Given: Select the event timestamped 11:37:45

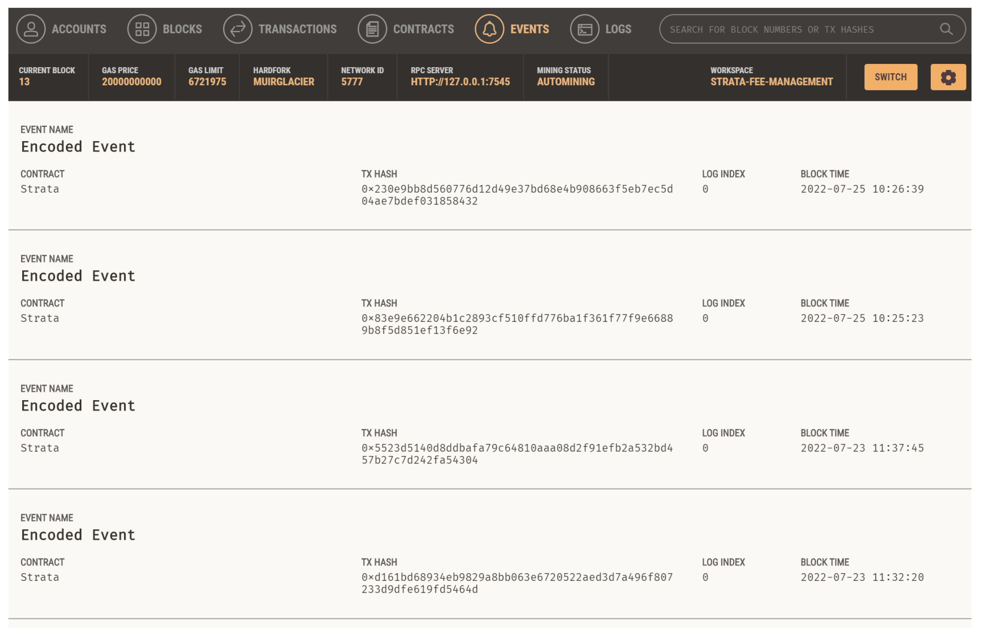Looking at the screenshot, I should [x=862, y=448].
